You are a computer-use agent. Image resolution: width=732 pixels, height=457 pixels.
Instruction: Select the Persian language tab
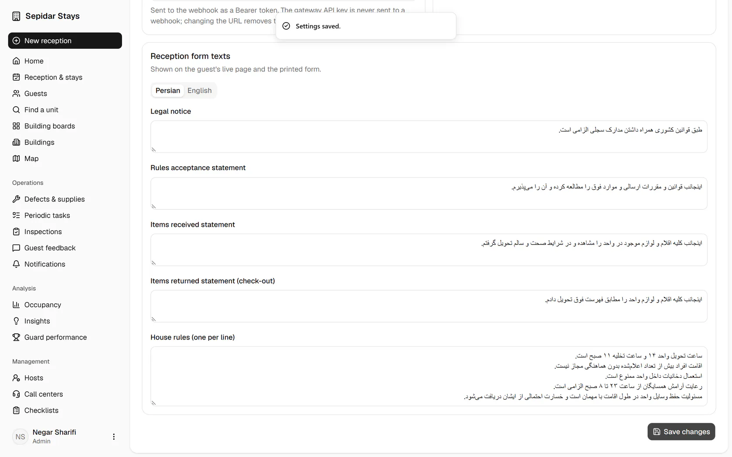[168, 91]
